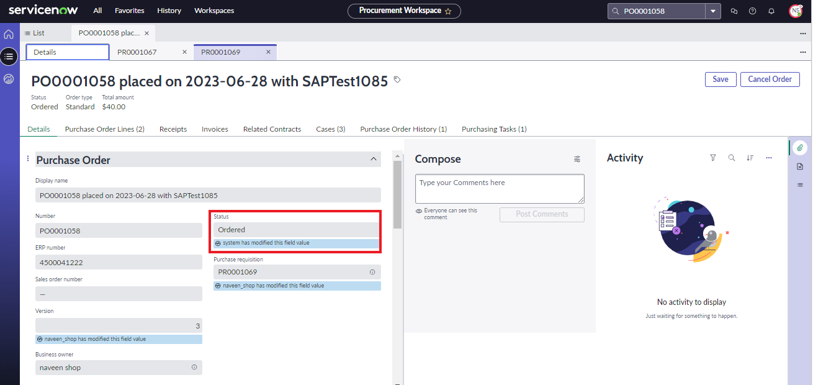Screen dimensions: 813x385
Task: Open the list lines side panel icon
Action: 800,184
